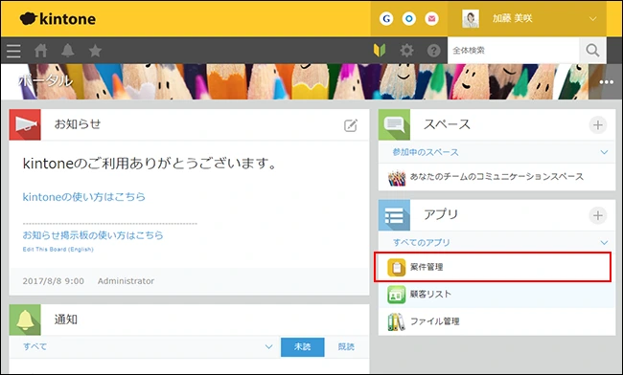
Task: Open the Garoon G service icon
Action: coord(386,18)
